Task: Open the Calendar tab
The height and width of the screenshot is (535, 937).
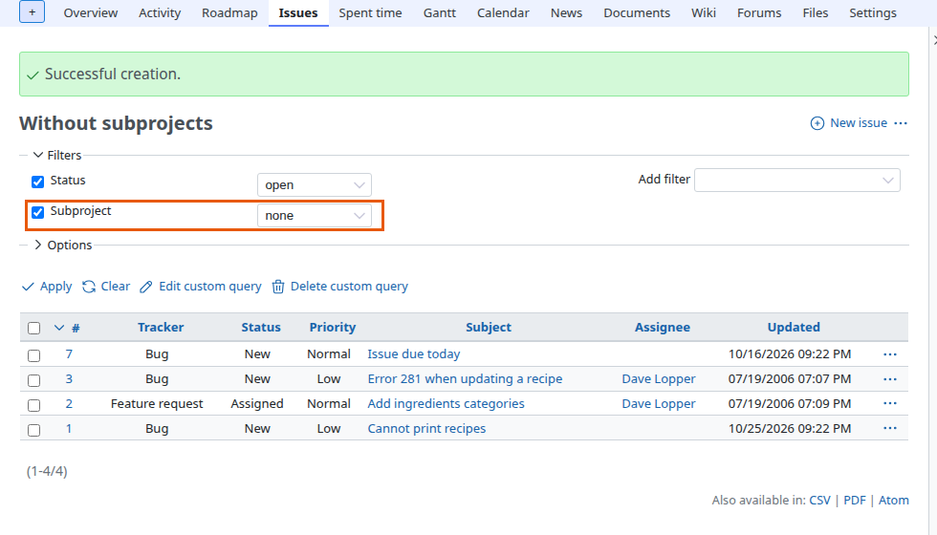Action: pyautogui.click(x=503, y=13)
